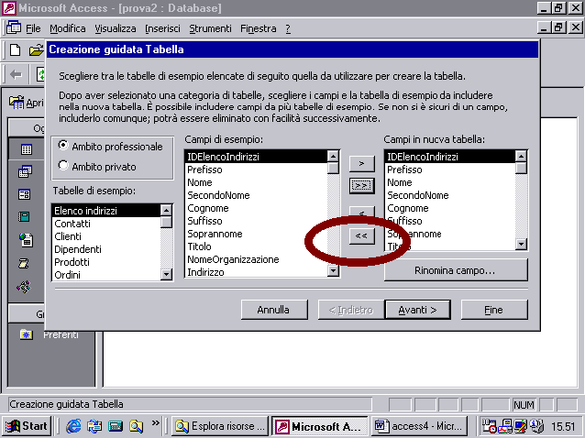Open the Finestra menu
Screen dimensions: 585x438
pos(259,28)
